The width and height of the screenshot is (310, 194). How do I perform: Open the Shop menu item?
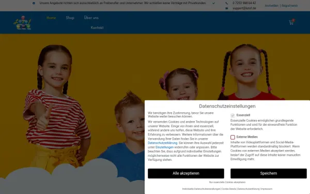click(70, 18)
